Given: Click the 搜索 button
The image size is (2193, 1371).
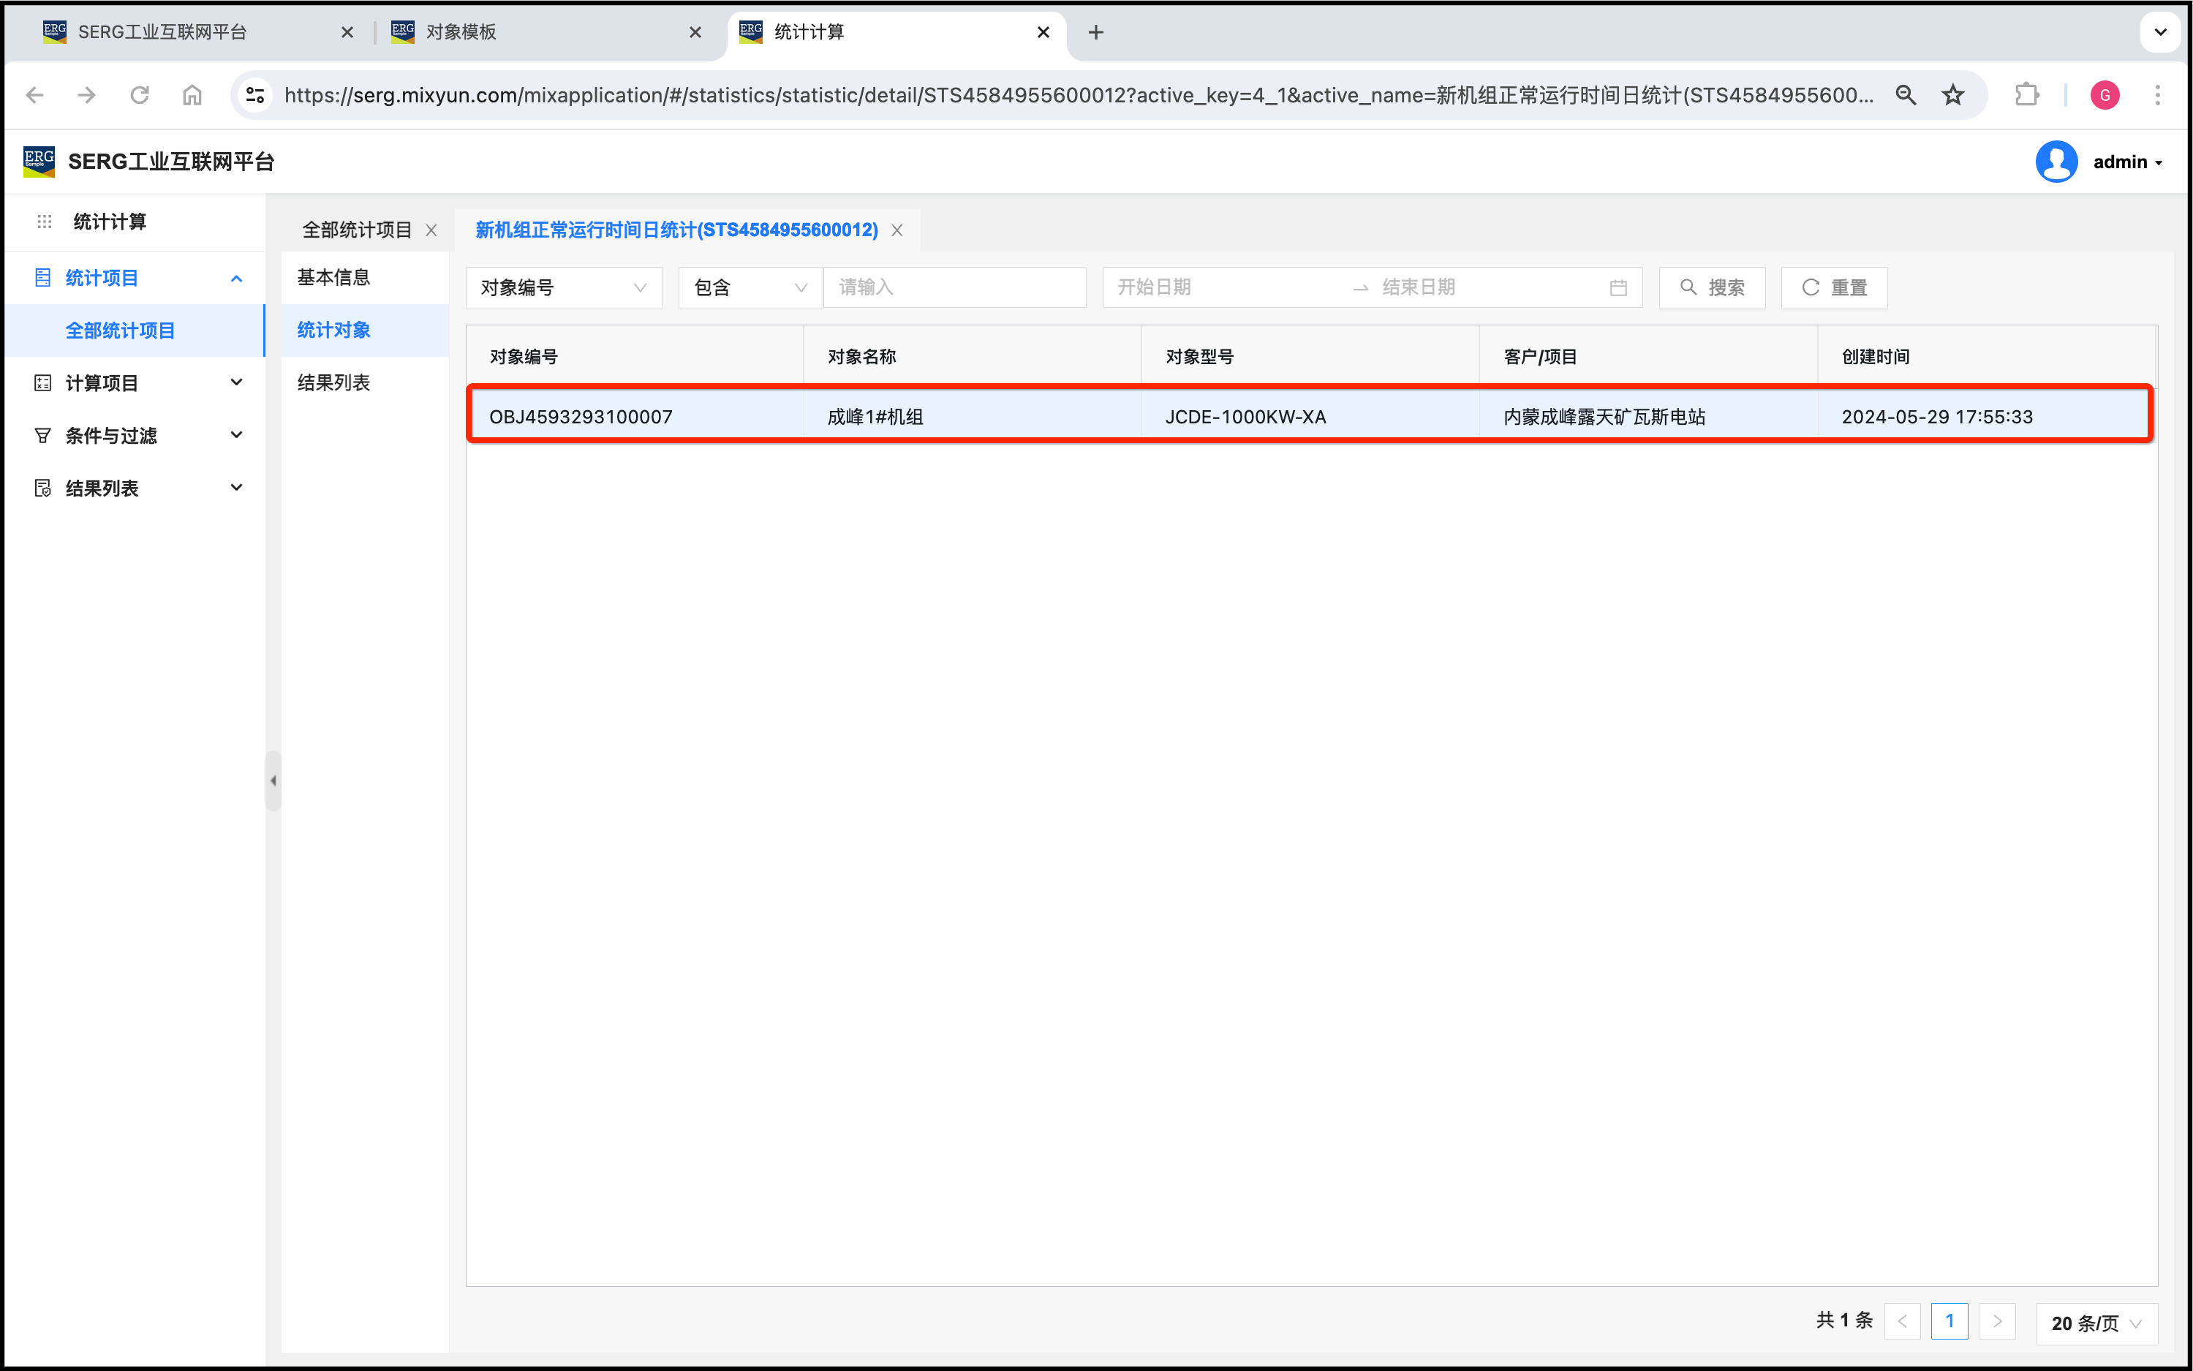Looking at the screenshot, I should point(1712,288).
